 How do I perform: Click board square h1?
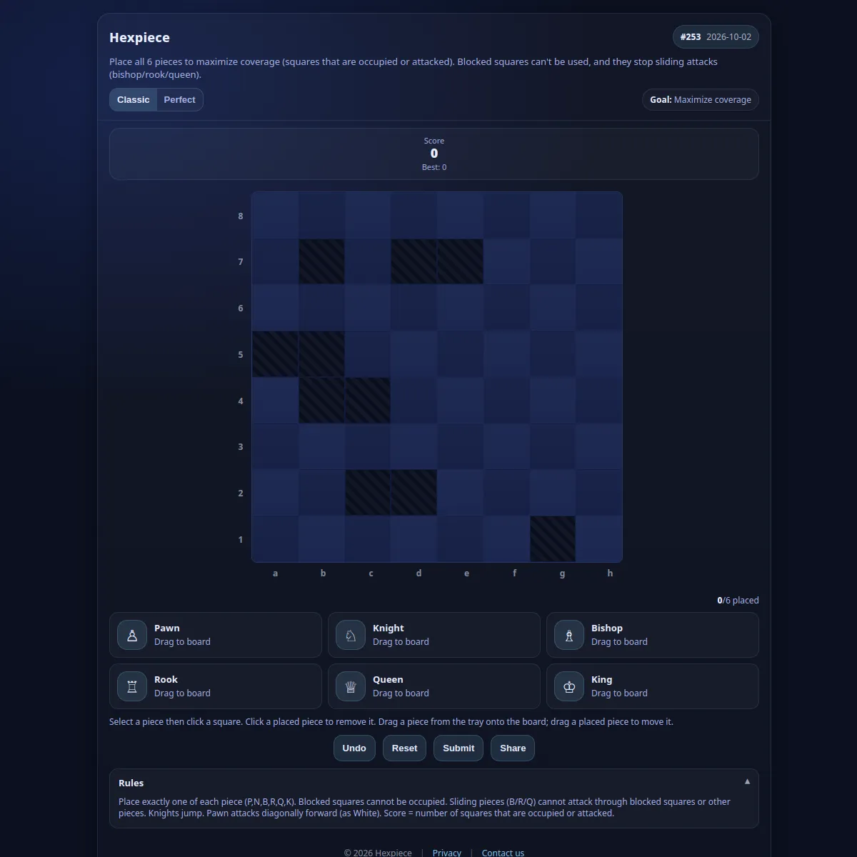tap(599, 539)
